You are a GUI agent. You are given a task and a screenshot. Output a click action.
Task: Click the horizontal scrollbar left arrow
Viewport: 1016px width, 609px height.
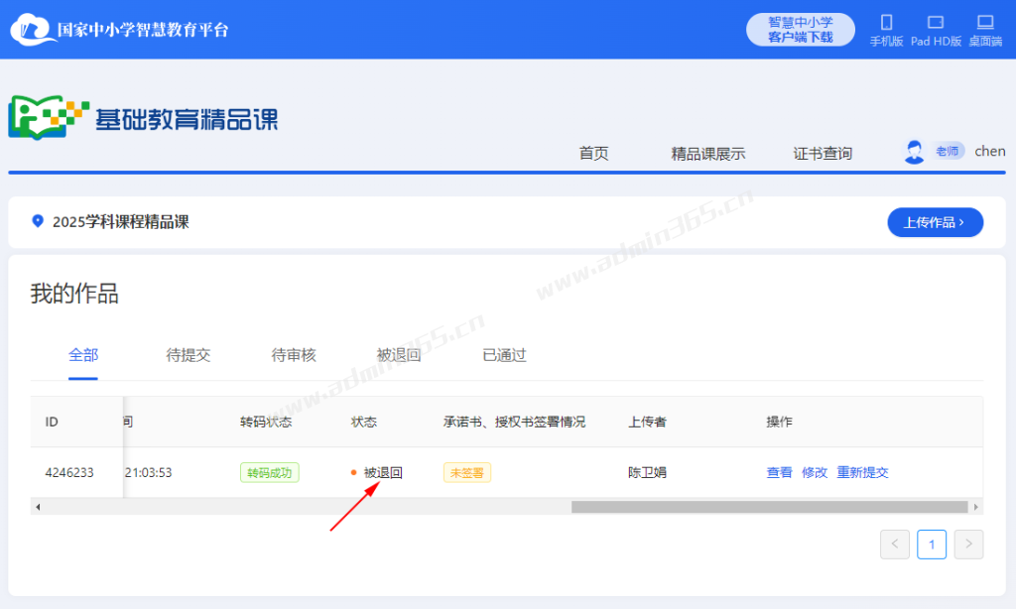point(38,507)
